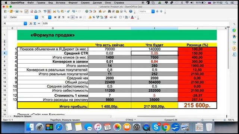Click the Paste clipboard icon
Image resolution: width=239 pixels, height=134 pixels.
click(x=62, y=12)
